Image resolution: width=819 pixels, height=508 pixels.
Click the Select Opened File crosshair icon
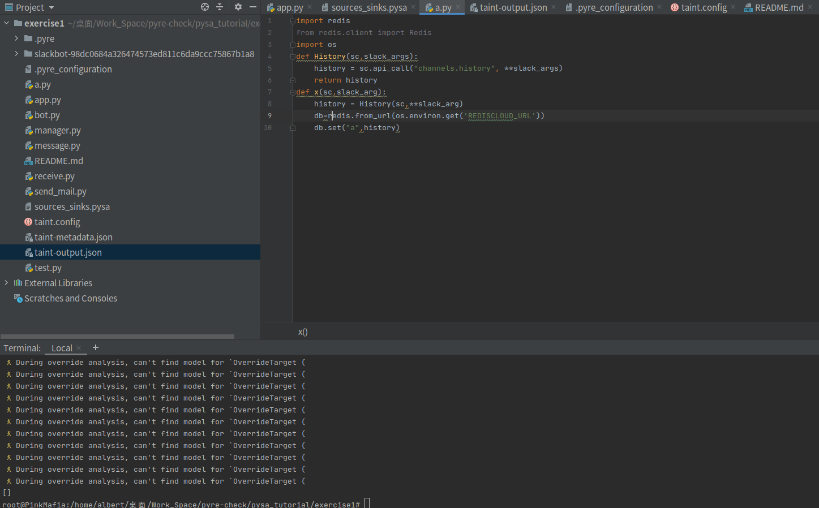coord(204,7)
